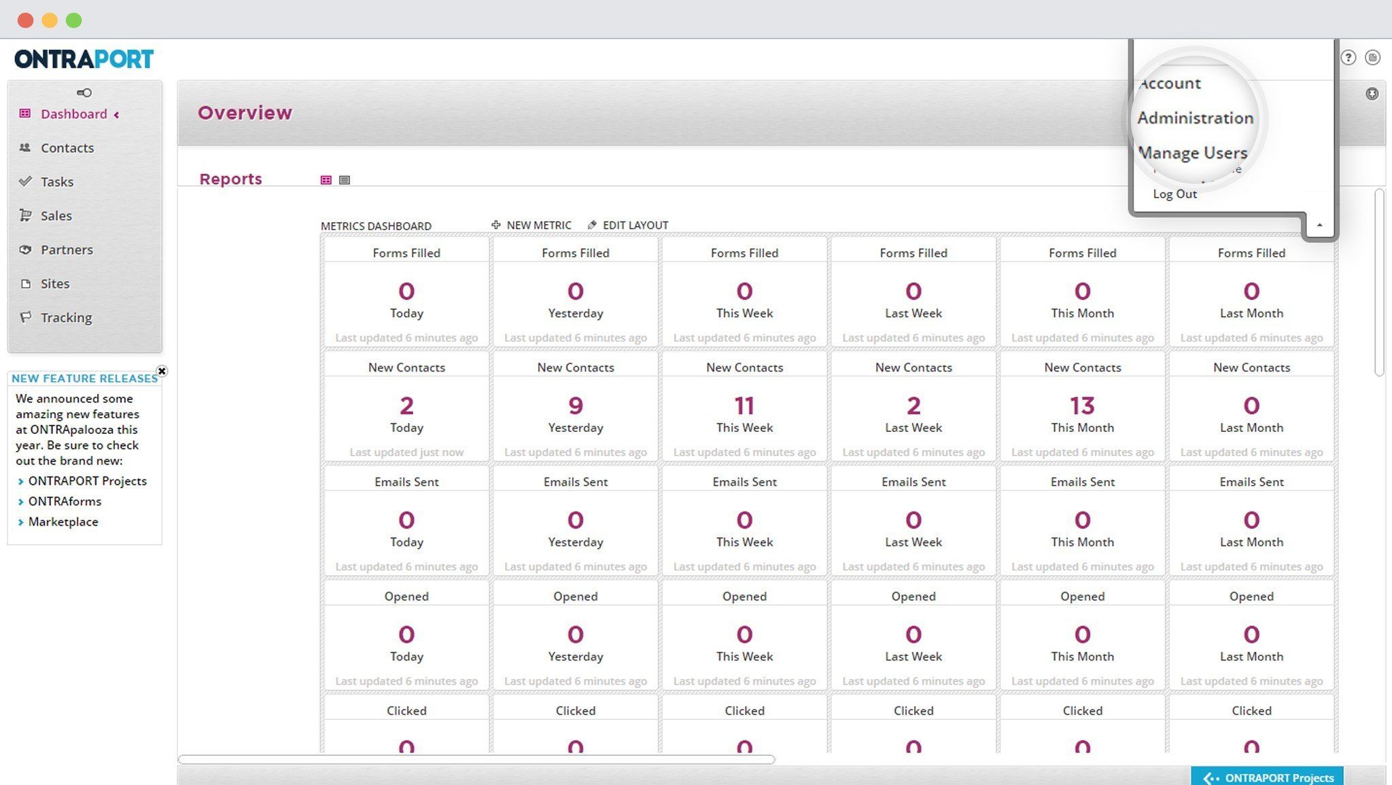The image size is (1392, 785).
Task: Select Administration from the user menu
Action: [1195, 118]
